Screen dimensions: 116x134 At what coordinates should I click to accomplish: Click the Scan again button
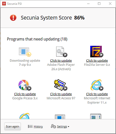coord(13,126)
